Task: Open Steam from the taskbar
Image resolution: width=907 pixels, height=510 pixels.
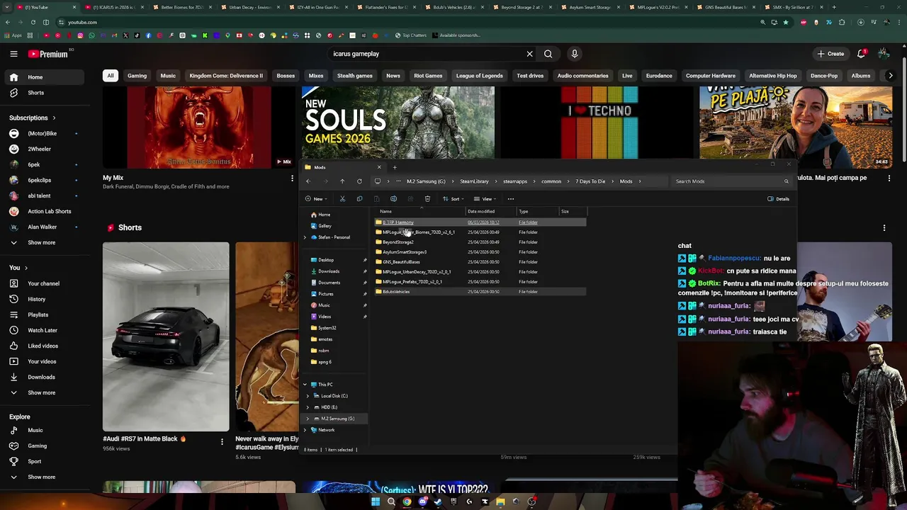Action: (x=438, y=501)
